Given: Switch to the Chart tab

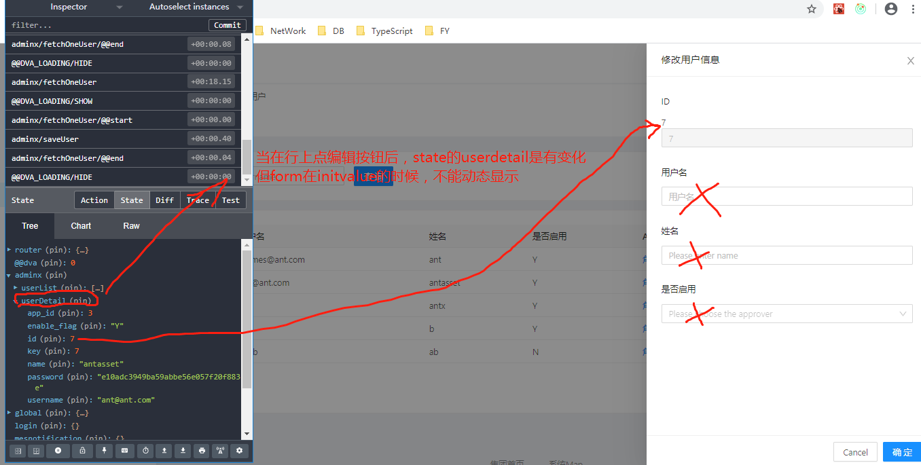Looking at the screenshot, I should point(80,225).
